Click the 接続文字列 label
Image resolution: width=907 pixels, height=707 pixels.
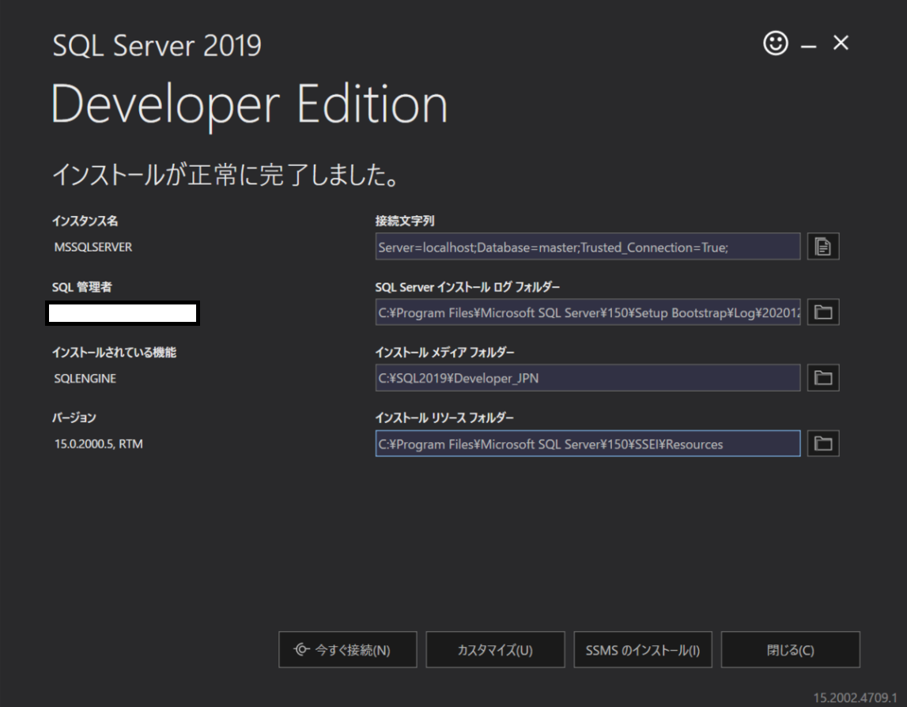coord(404,221)
